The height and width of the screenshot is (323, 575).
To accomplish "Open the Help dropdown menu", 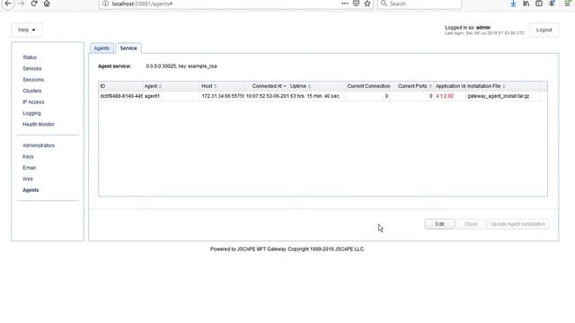I will (x=27, y=30).
